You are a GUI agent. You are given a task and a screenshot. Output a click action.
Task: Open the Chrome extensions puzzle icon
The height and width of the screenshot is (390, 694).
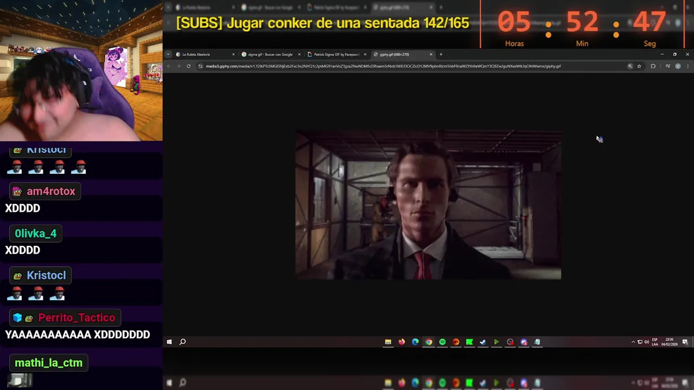(653, 66)
